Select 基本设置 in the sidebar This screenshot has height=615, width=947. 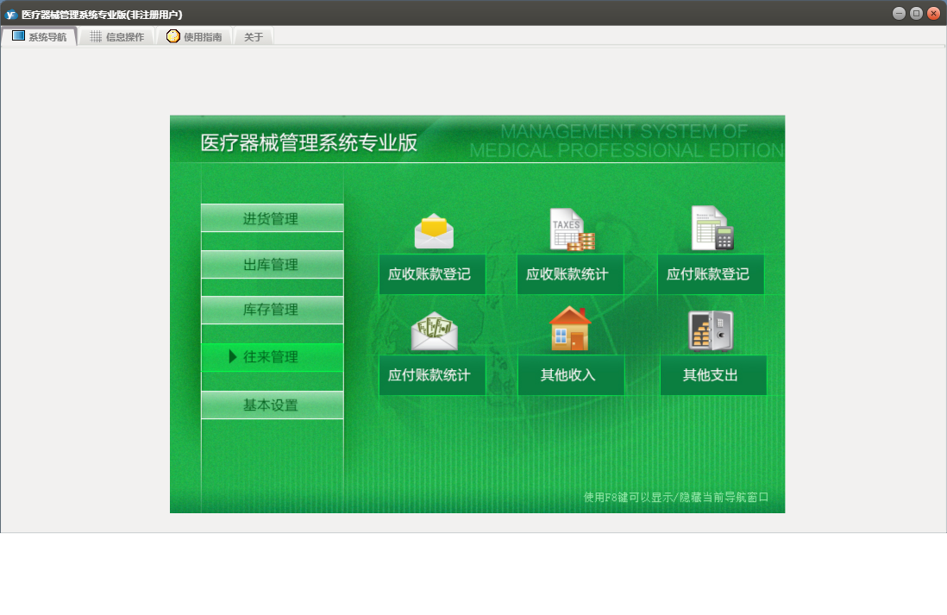(272, 405)
